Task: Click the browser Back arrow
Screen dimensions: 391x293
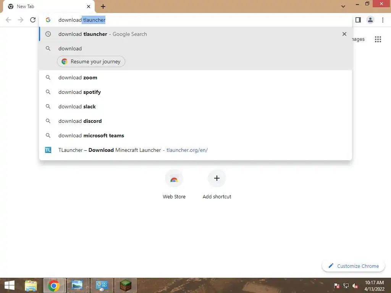Action: (8, 20)
